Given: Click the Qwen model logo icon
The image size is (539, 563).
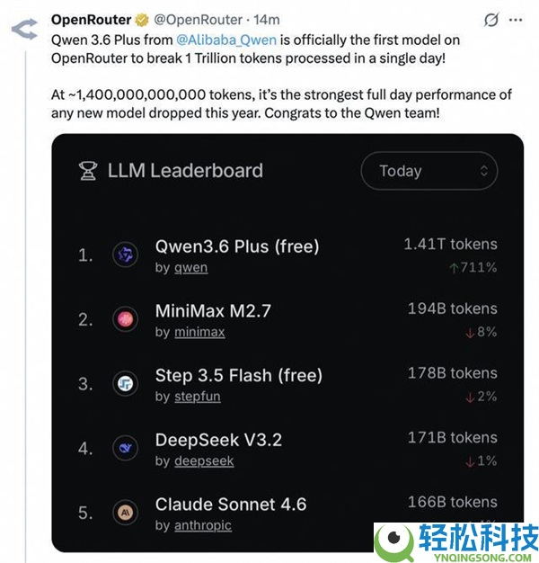Looking at the screenshot, I should click(x=125, y=255).
